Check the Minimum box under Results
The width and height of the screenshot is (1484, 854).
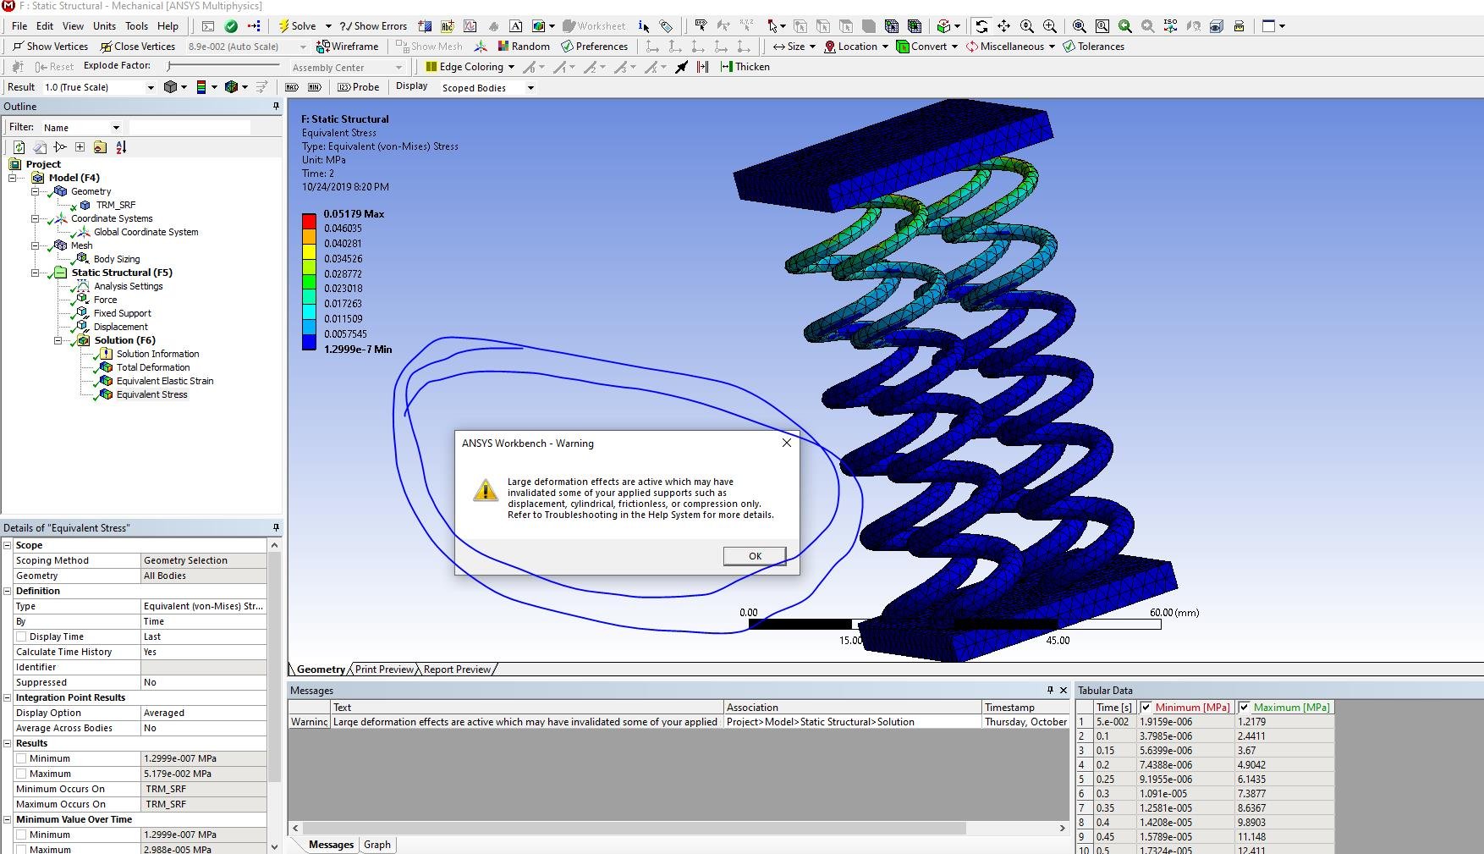[x=21, y=759]
